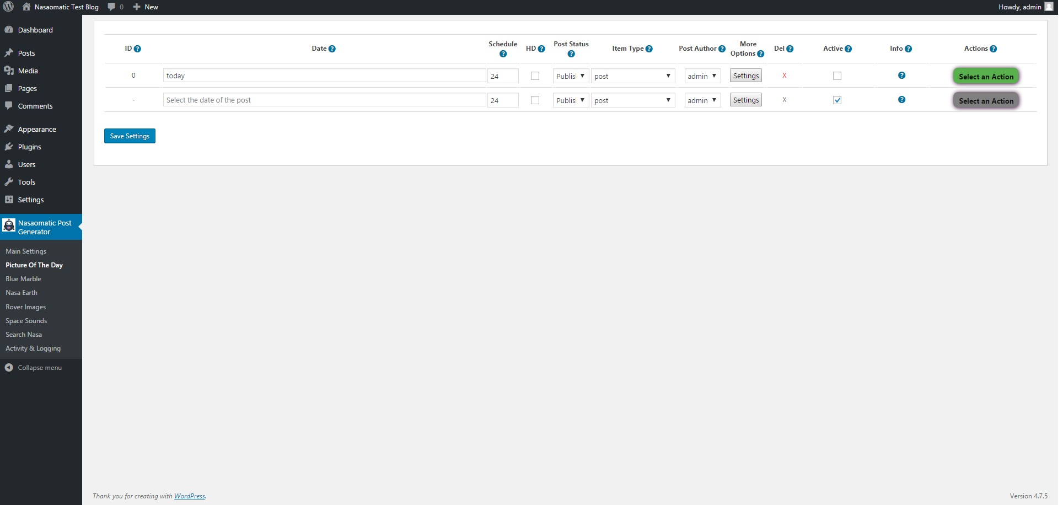
Task: Collapse the admin sidebar menu
Action: (33, 368)
